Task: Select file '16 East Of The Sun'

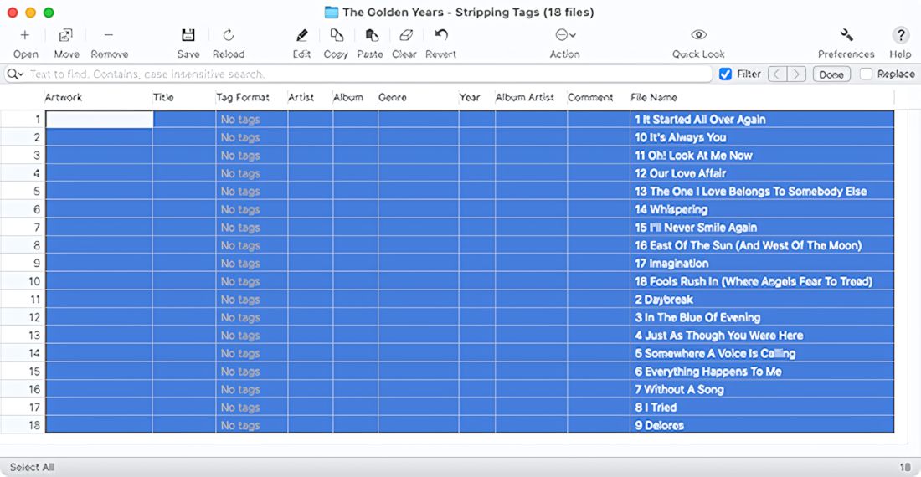Action: tap(748, 245)
